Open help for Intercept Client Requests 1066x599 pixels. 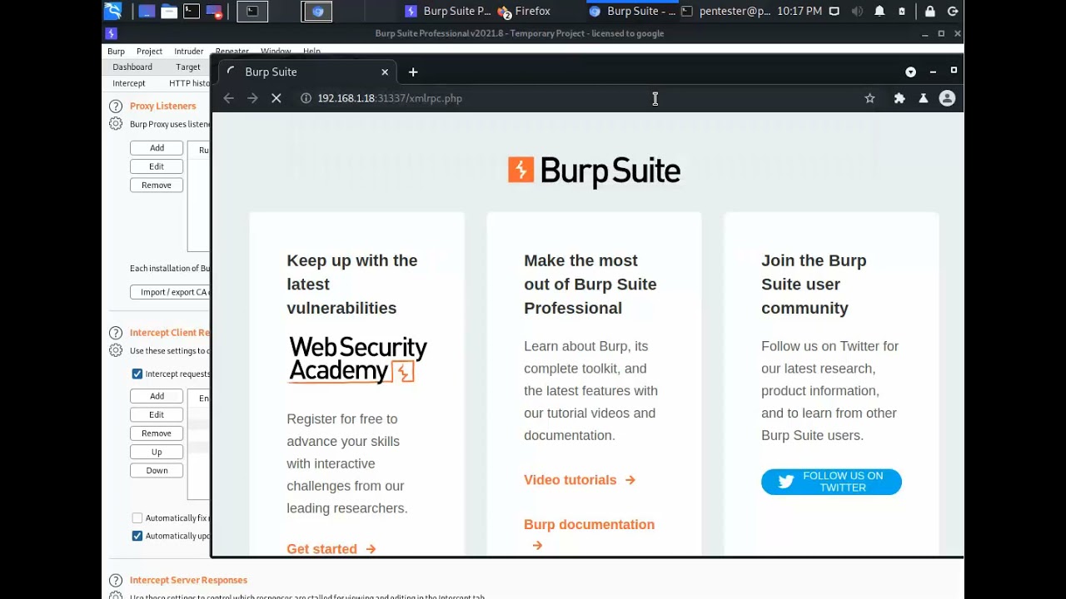click(x=116, y=333)
